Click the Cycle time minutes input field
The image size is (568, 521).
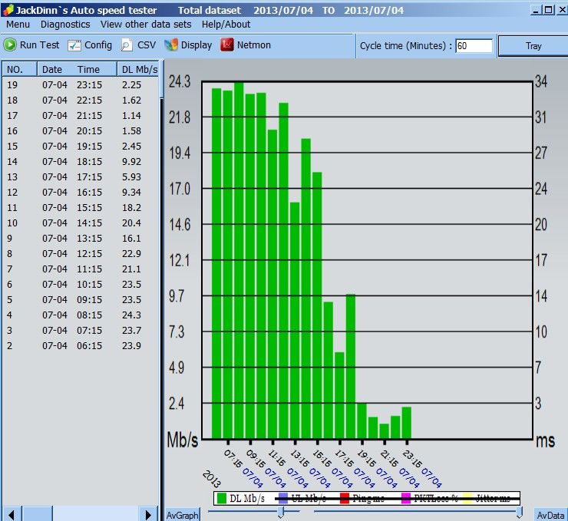pyautogui.click(x=474, y=46)
